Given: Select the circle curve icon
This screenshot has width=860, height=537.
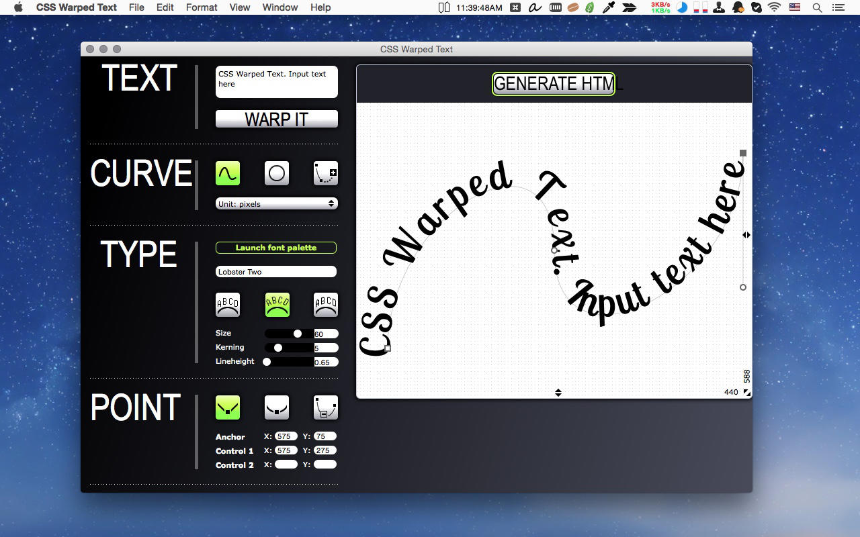Looking at the screenshot, I should (277, 173).
